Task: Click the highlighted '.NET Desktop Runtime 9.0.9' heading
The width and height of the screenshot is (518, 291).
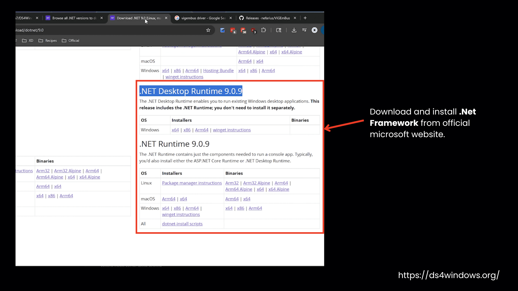Action: (x=191, y=91)
